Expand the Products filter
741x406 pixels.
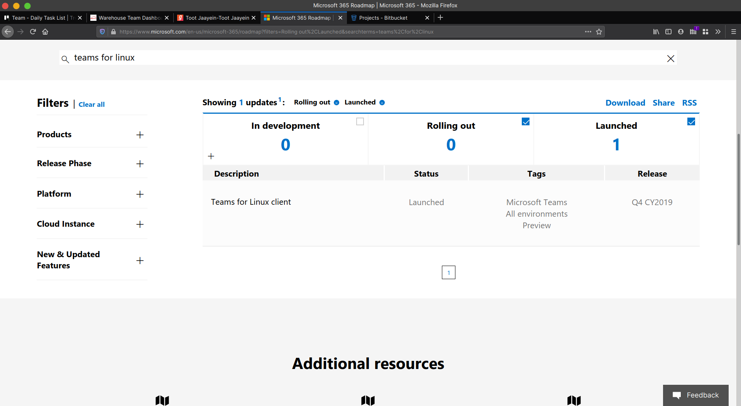coord(140,135)
